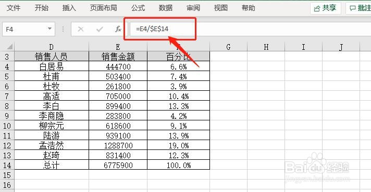Open the 公式 ribbon tab

pos(138,8)
